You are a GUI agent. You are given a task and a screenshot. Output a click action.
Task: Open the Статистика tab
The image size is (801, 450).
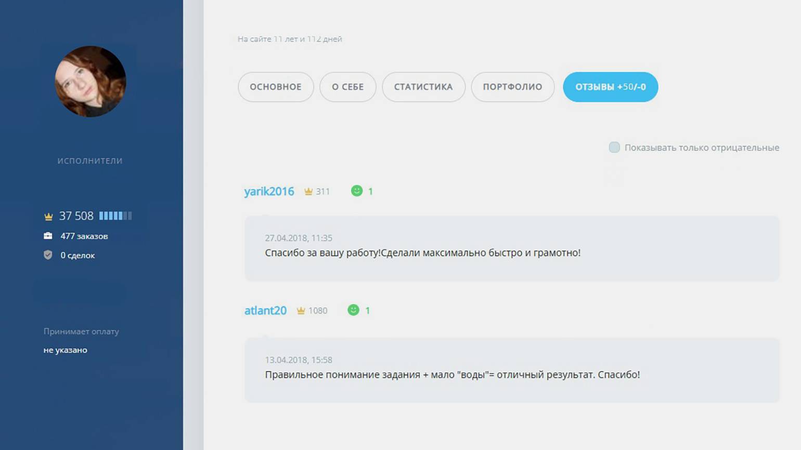click(x=423, y=87)
